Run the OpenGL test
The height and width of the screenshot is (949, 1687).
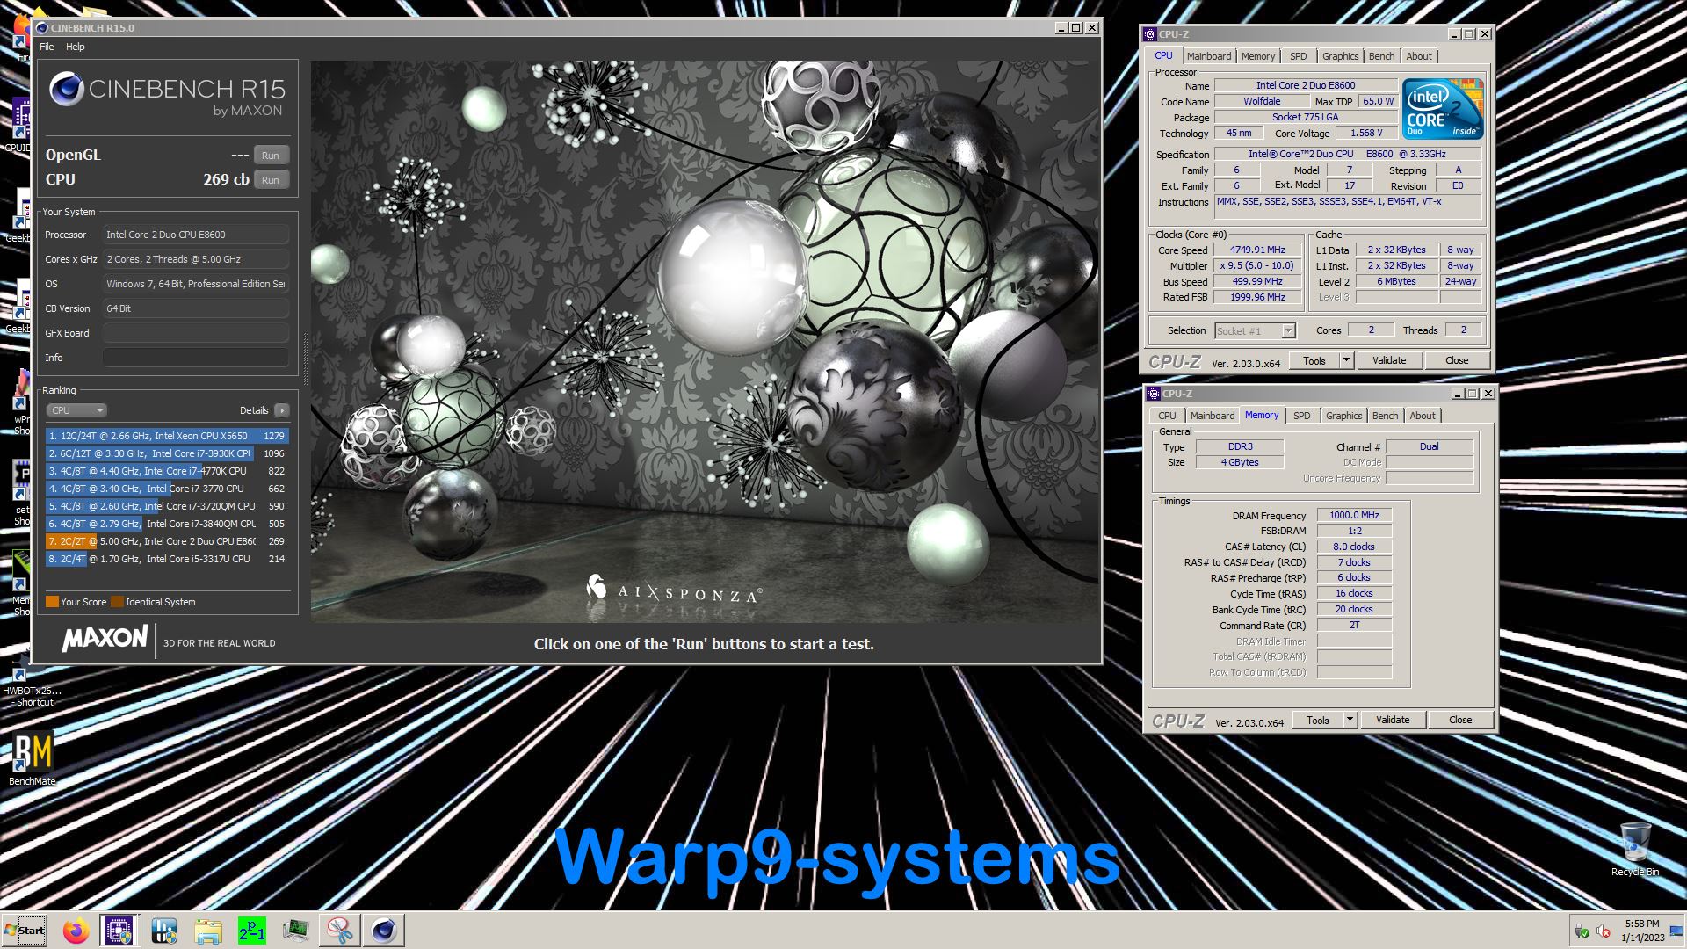pos(271,156)
